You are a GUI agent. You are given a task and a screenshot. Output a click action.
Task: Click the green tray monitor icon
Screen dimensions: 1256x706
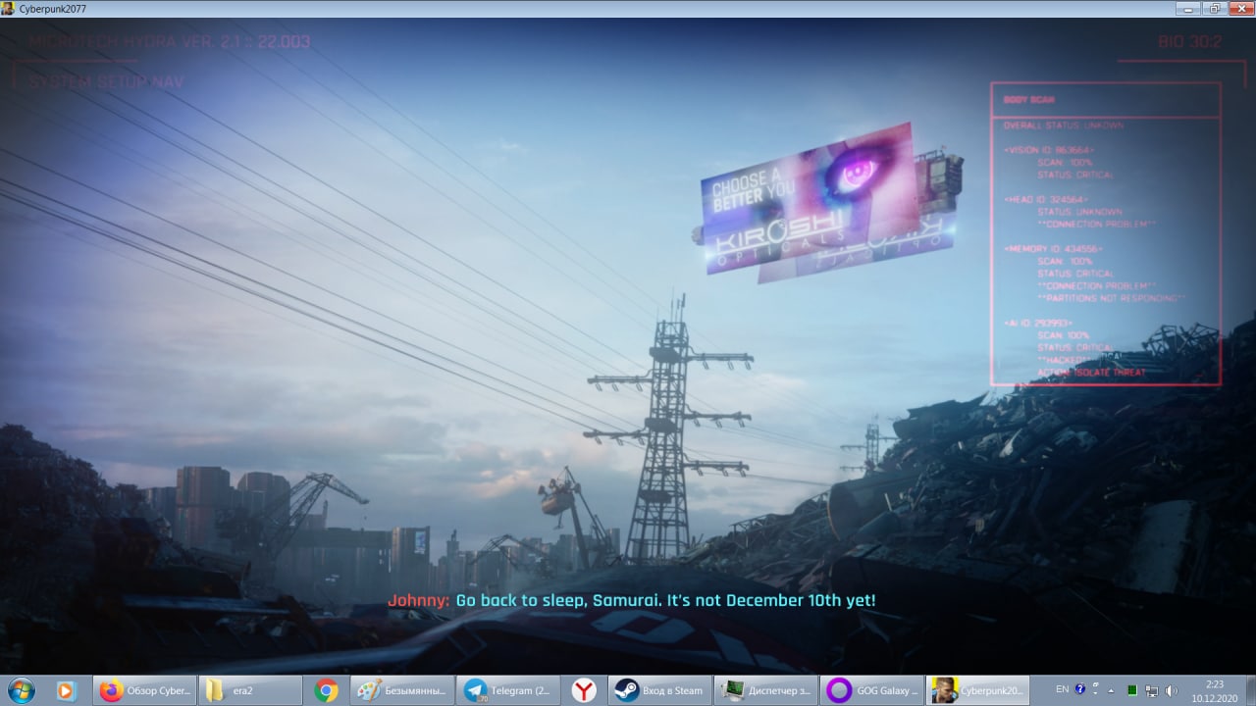tap(1132, 690)
